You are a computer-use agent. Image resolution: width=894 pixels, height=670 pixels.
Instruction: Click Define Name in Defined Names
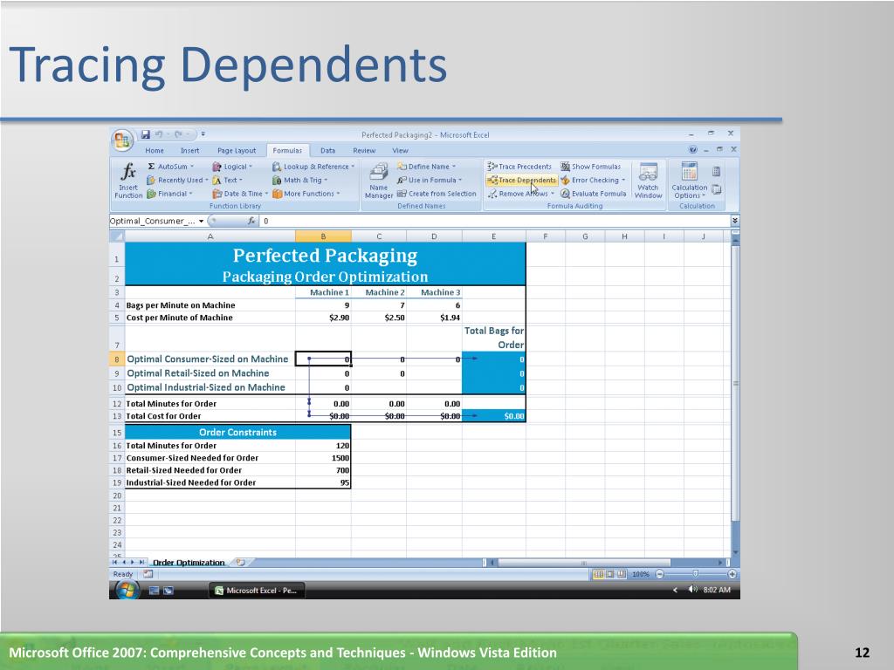(426, 167)
